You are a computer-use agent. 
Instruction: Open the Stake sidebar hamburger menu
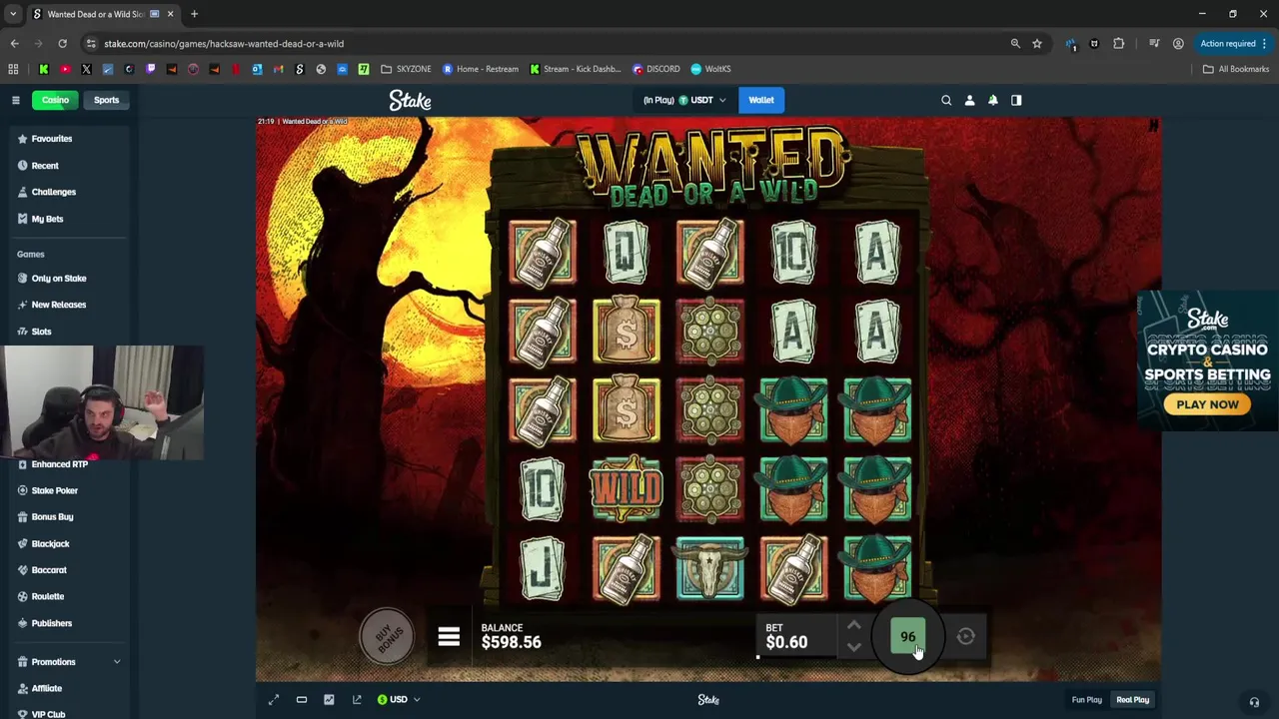click(x=16, y=100)
